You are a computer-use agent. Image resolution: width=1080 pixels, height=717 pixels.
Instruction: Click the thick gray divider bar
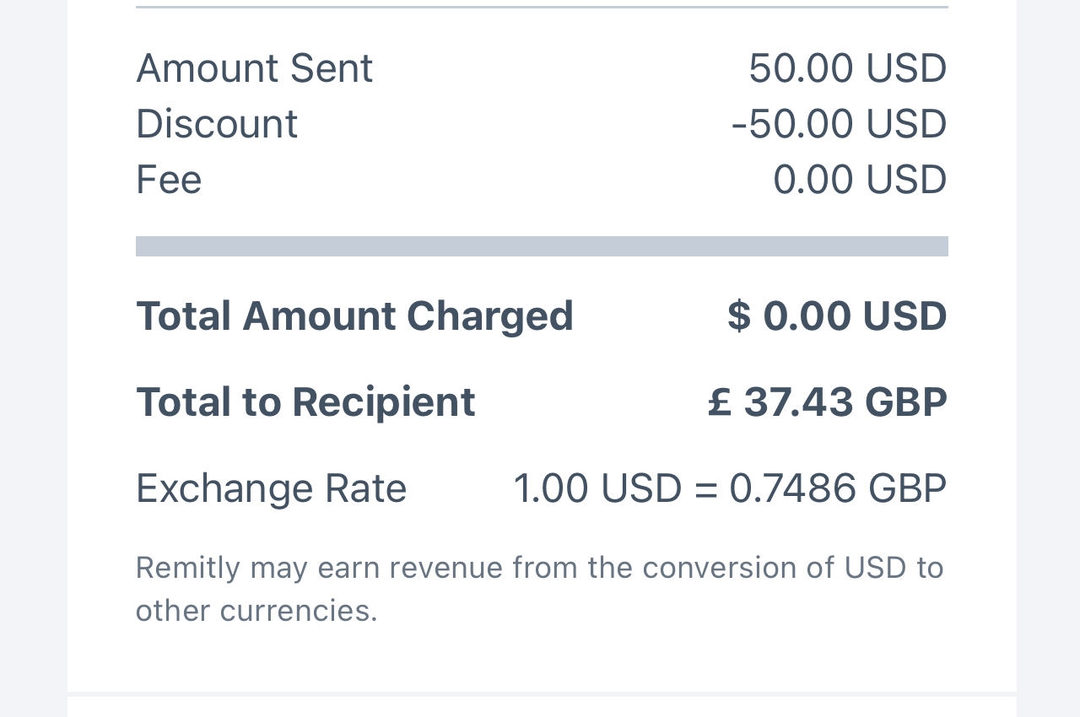pyautogui.click(x=542, y=246)
